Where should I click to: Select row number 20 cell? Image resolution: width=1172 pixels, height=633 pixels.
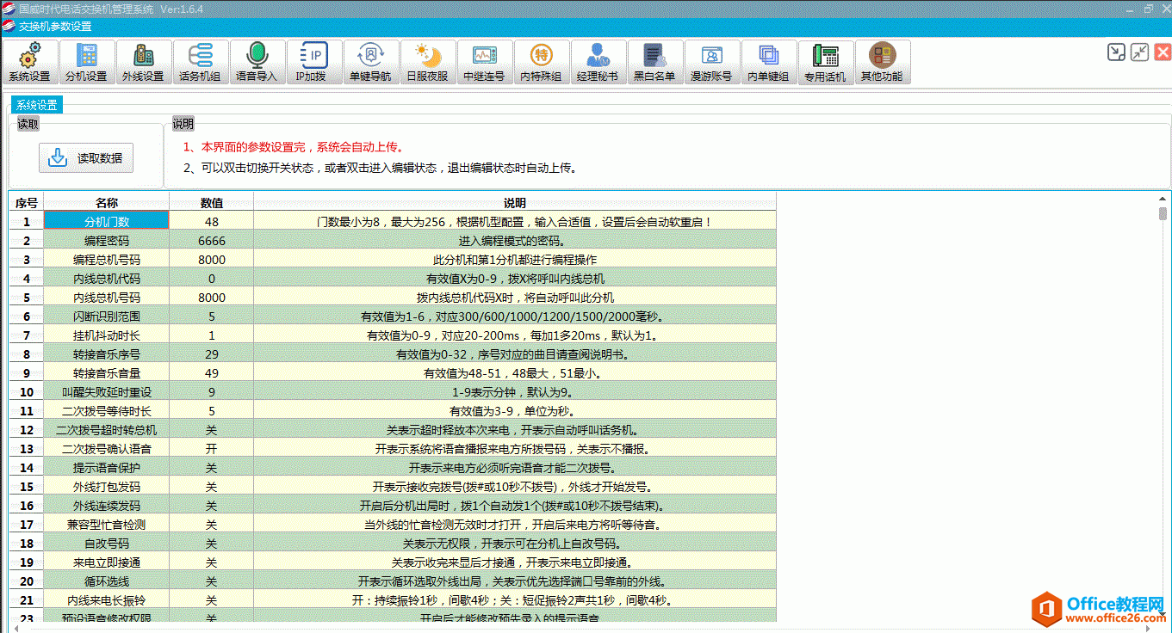pos(27,581)
